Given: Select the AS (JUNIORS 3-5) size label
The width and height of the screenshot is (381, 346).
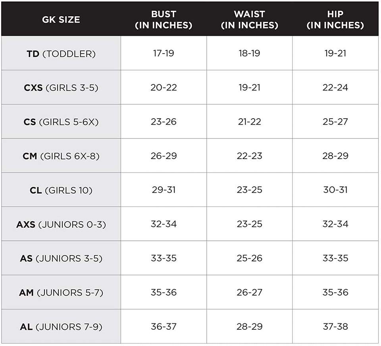Looking at the screenshot, I should click(x=61, y=258).
